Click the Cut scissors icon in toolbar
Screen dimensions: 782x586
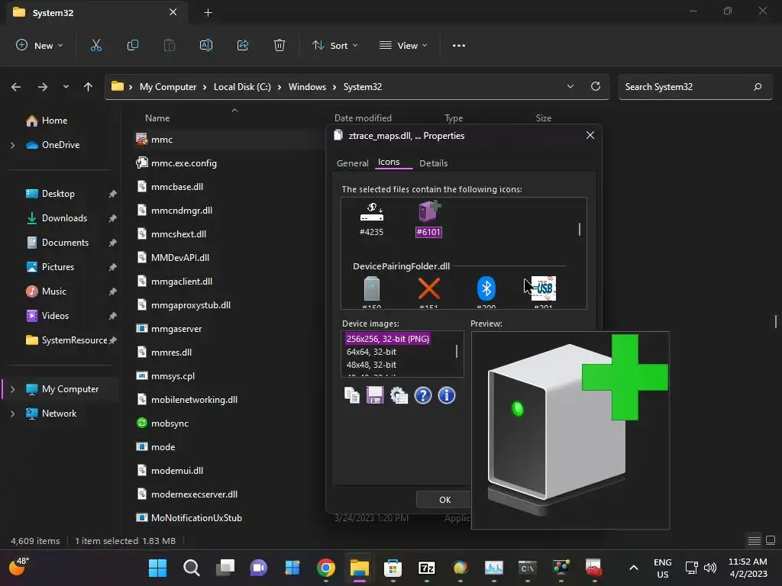pyautogui.click(x=95, y=45)
